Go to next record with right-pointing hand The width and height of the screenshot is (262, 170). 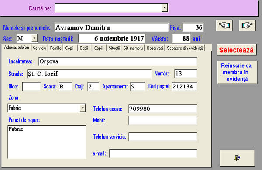click(247, 26)
